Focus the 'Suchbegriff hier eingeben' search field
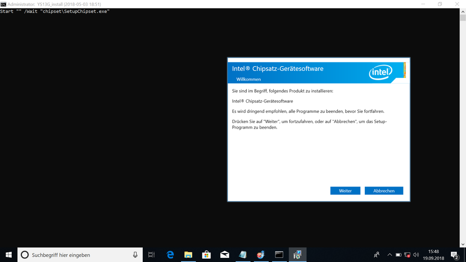 (x=80, y=255)
